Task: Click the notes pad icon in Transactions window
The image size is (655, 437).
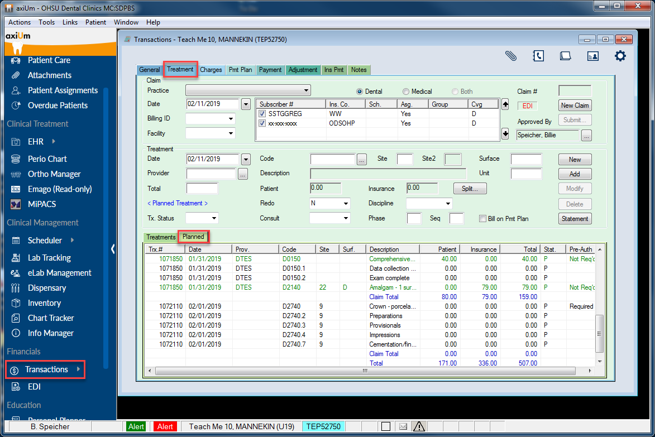Action: coord(565,56)
